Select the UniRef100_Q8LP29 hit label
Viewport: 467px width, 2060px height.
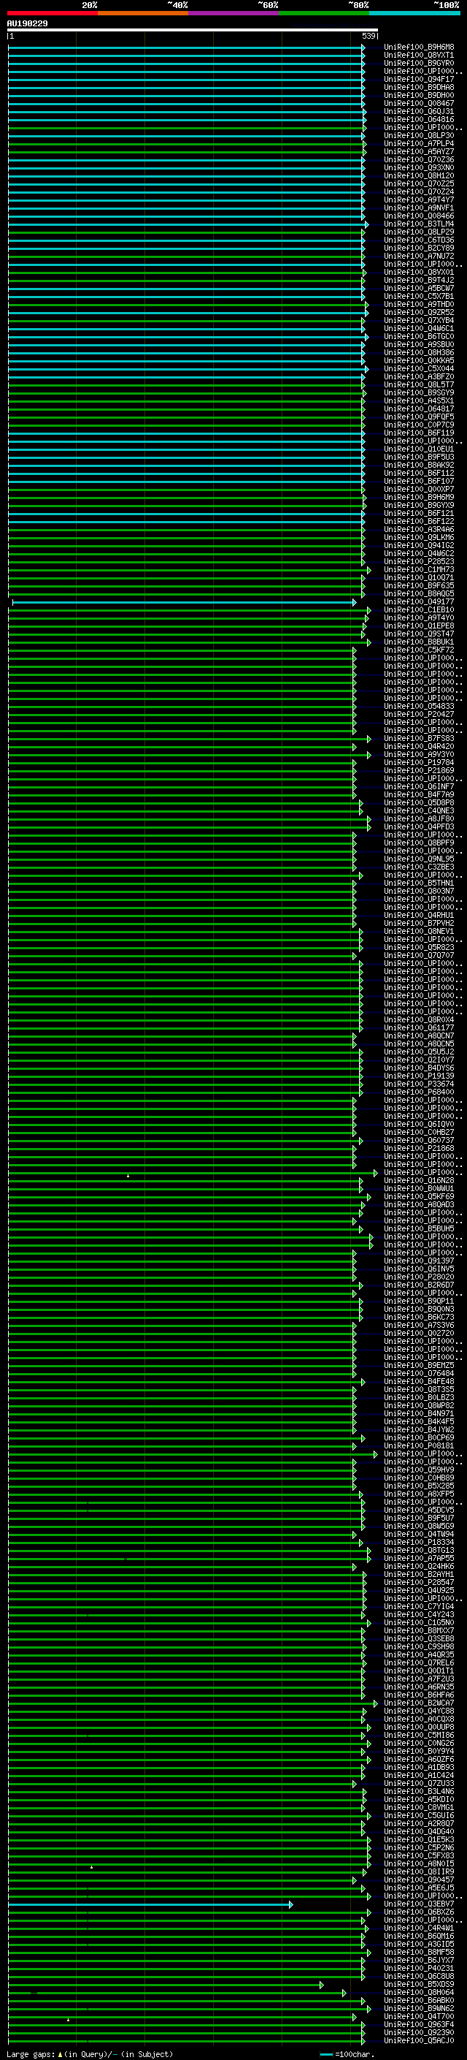(x=419, y=232)
